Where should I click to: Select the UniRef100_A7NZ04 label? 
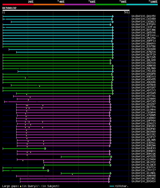point(143,52)
